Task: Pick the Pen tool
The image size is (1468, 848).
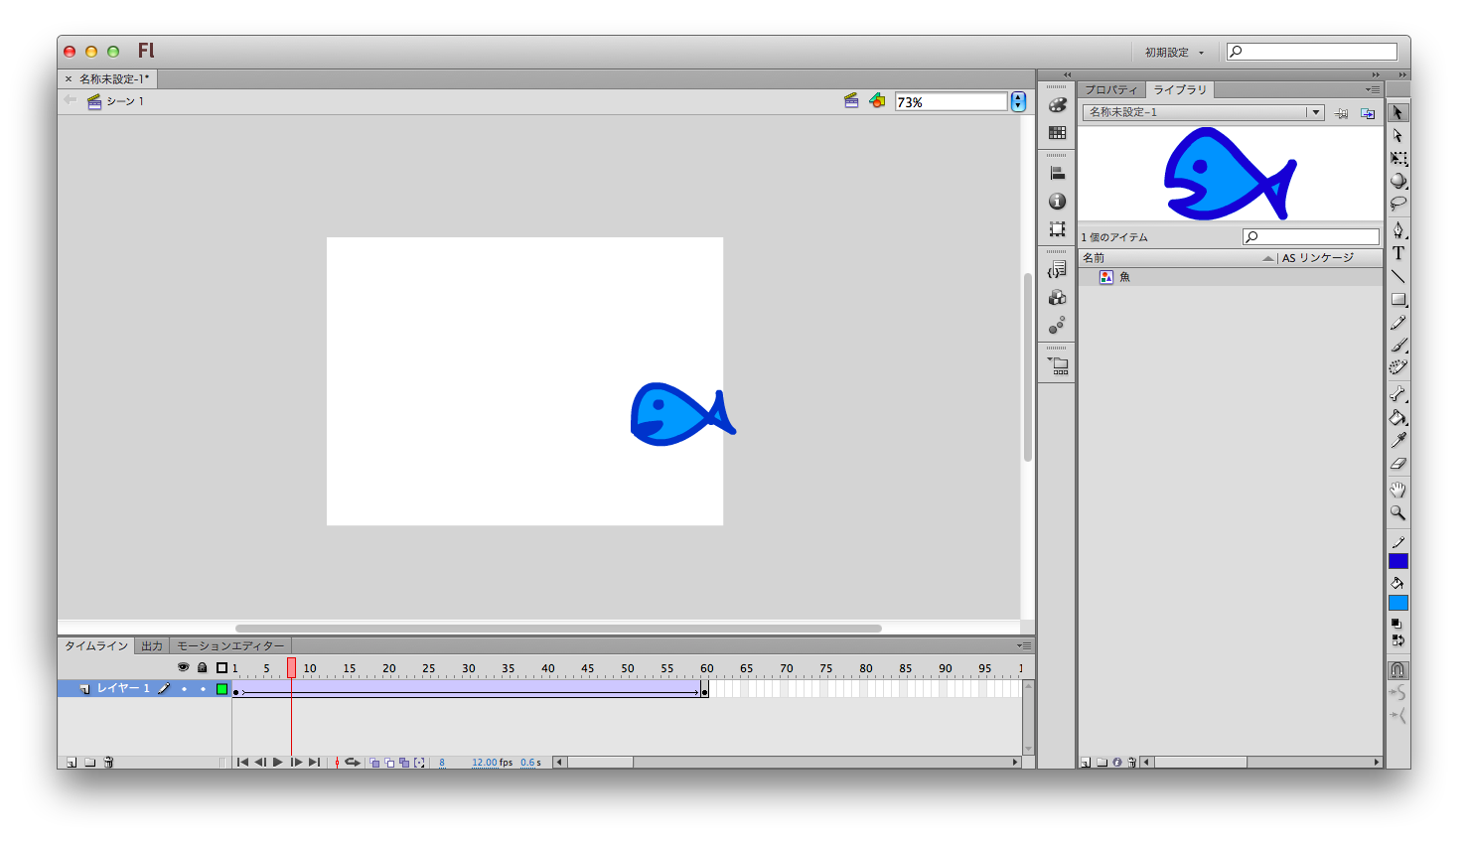Action: [x=1397, y=230]
